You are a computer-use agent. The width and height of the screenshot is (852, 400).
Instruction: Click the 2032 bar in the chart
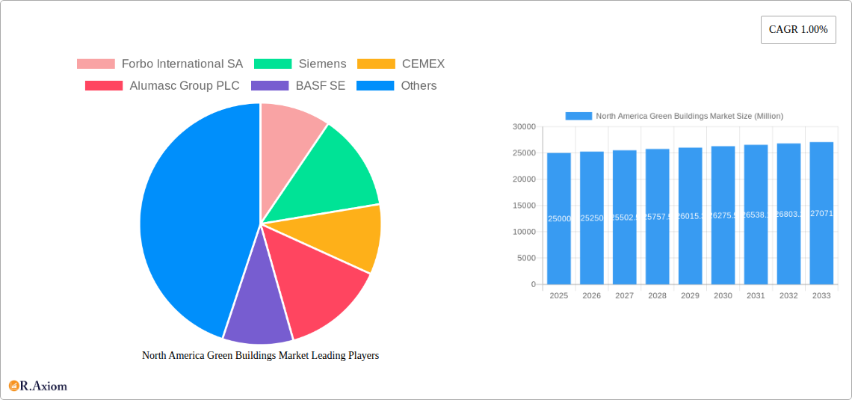789,214
